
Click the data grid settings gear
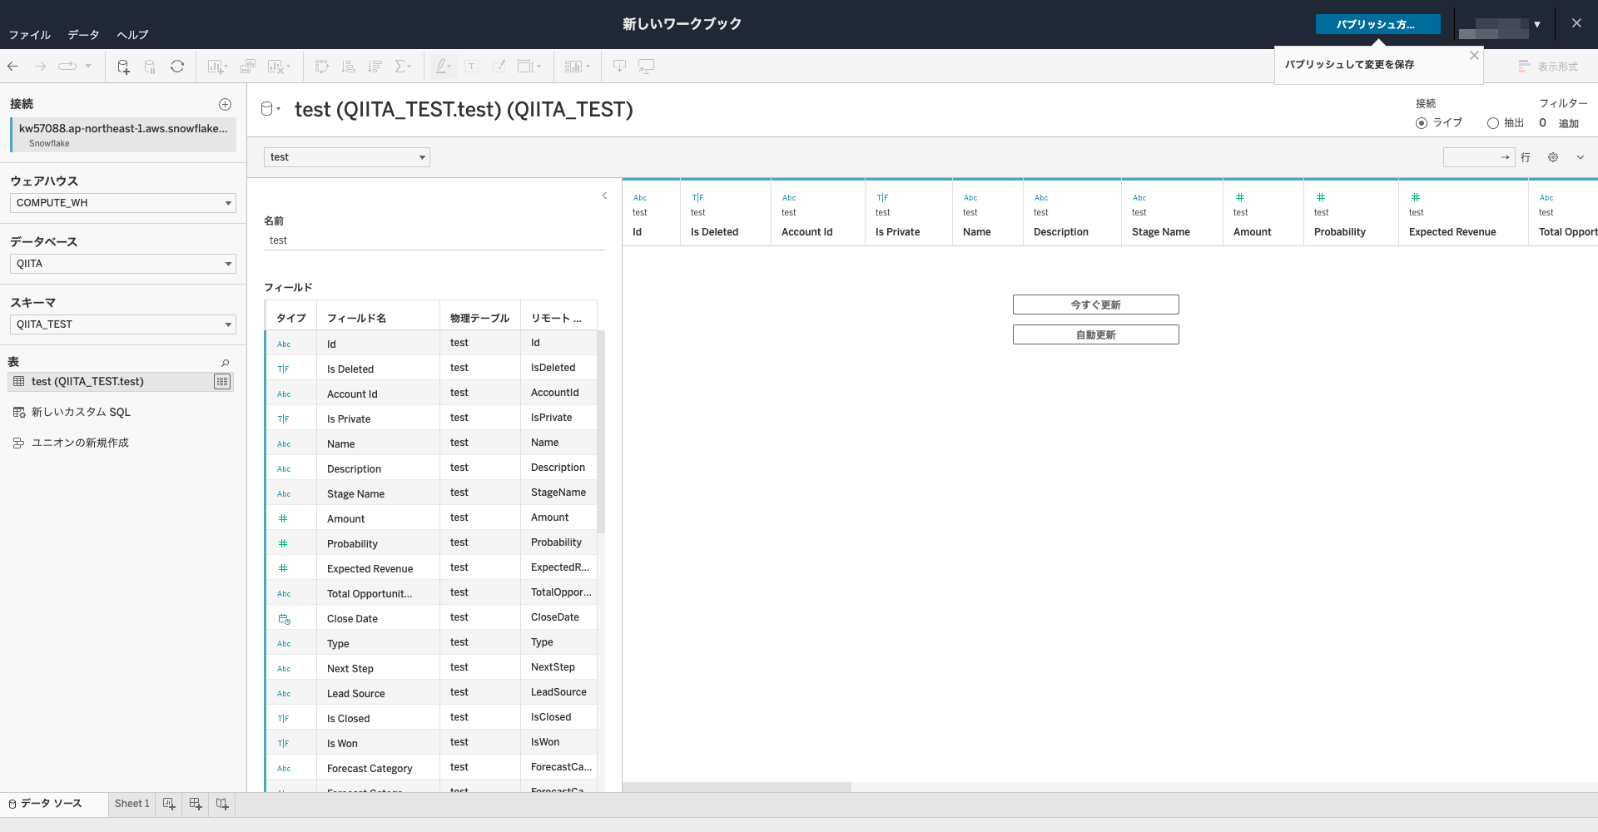(x=1553, y=157)
